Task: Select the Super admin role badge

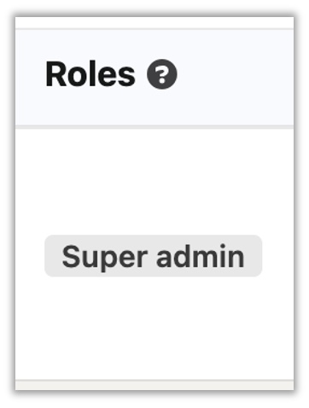Action: tap(153, 256)
